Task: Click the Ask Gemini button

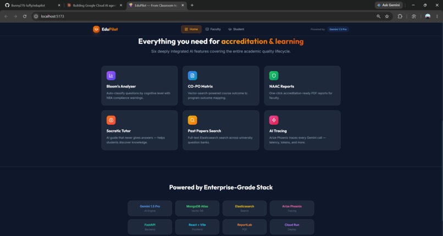Action: (389, 5)
